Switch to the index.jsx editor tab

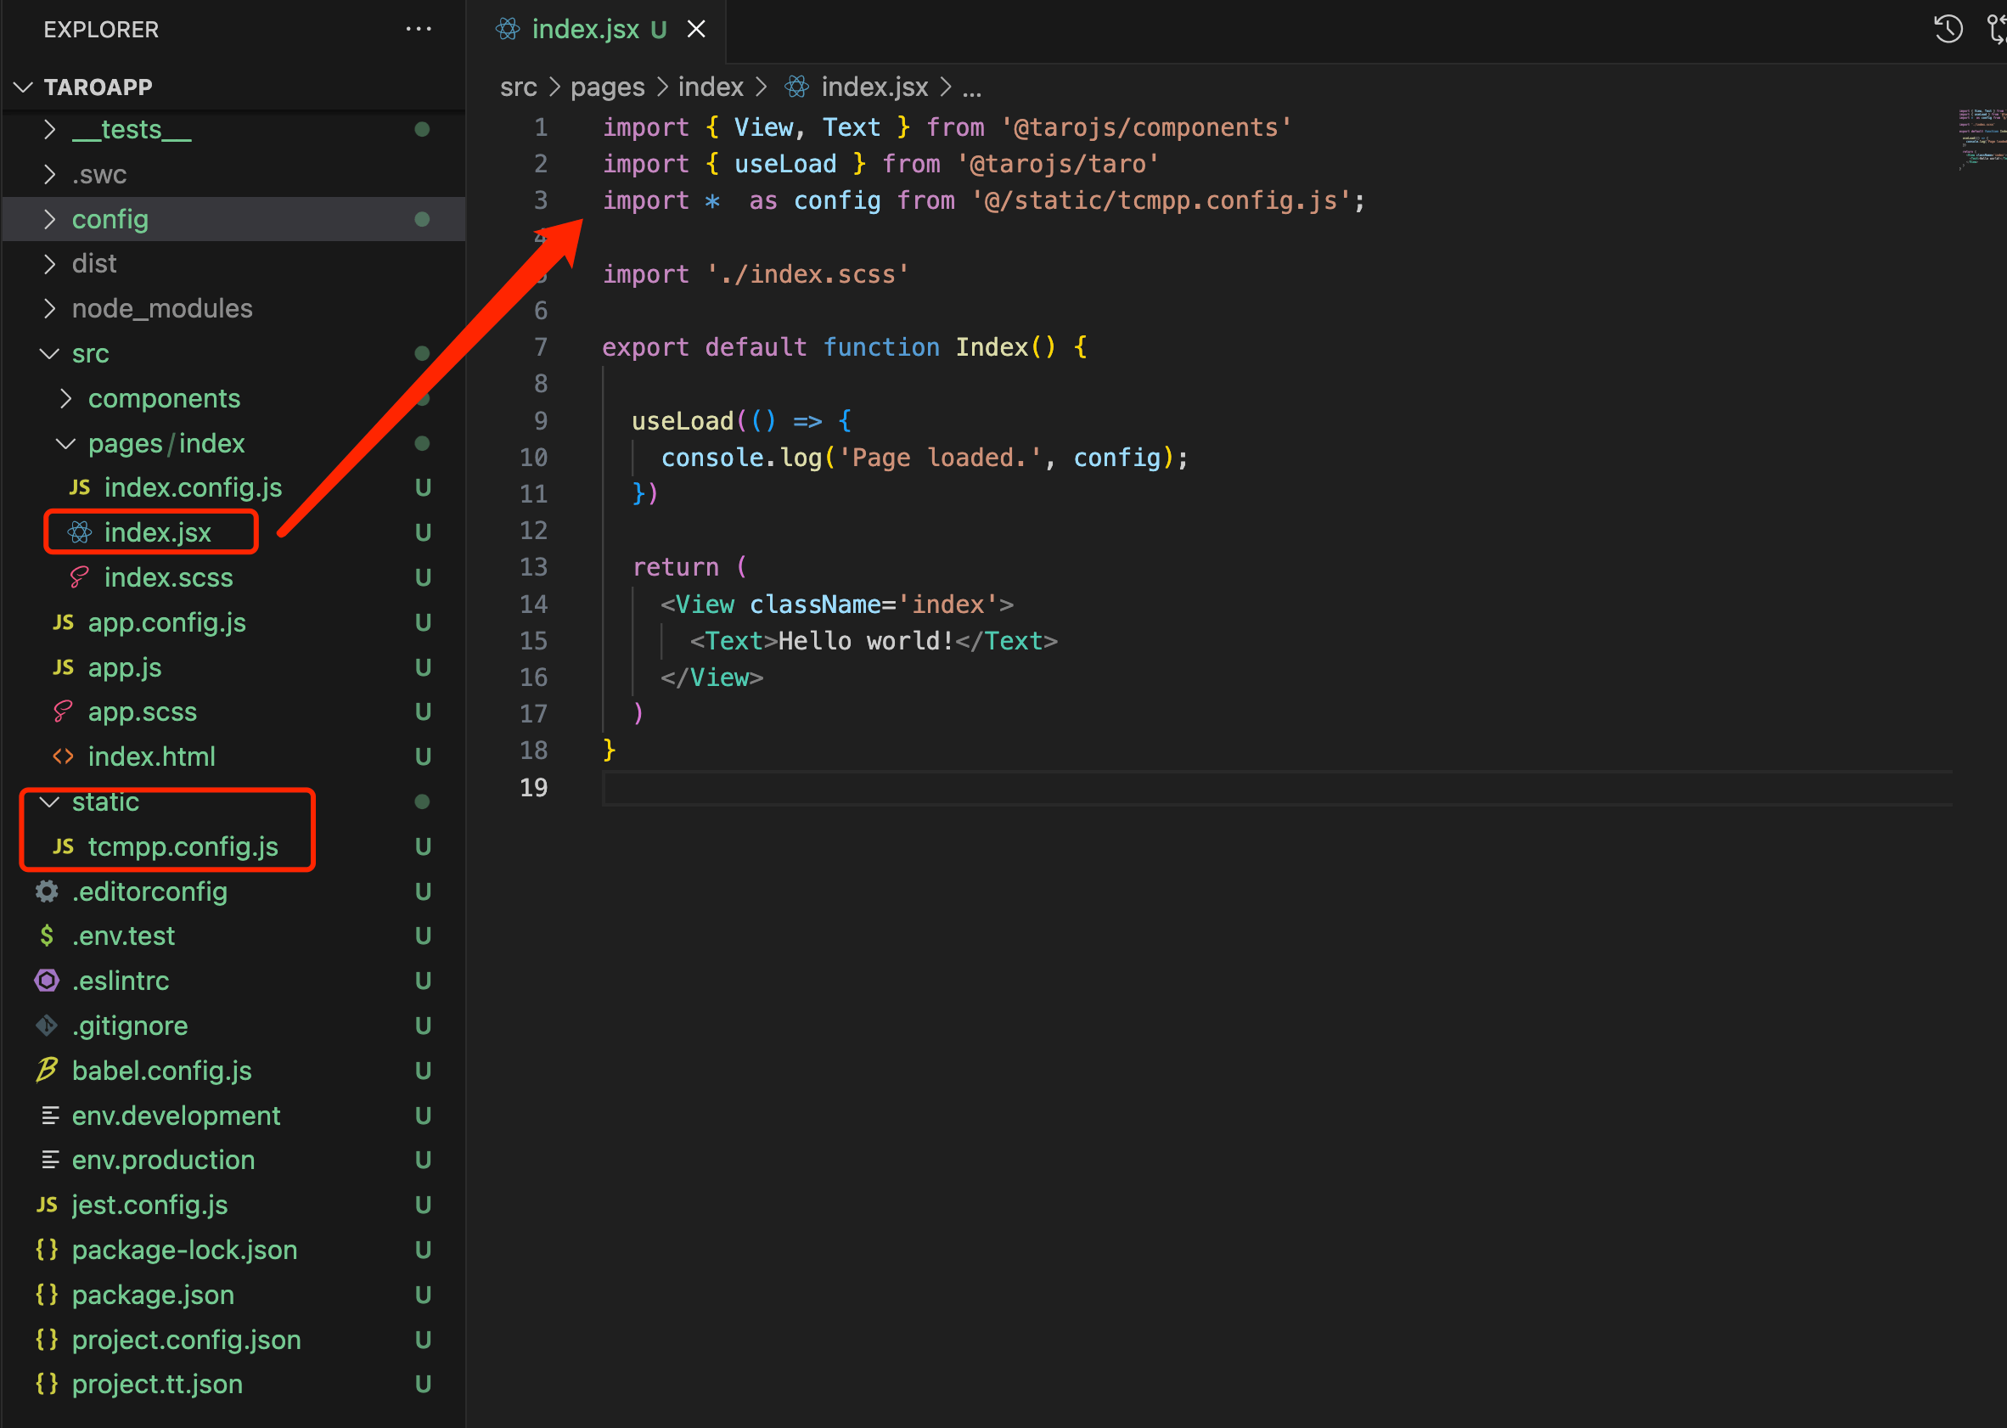[x=585, y=29]
